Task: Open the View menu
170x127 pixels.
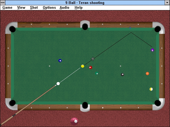Action: click(21, 8)
